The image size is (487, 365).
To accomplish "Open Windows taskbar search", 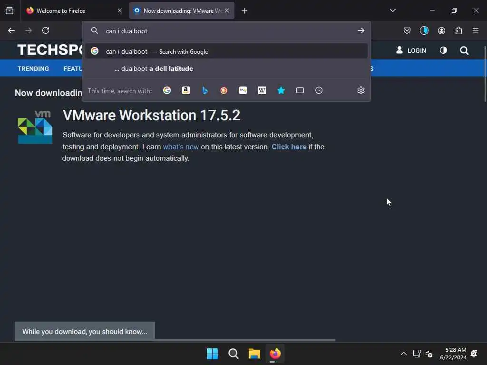I will click(233, 354).
